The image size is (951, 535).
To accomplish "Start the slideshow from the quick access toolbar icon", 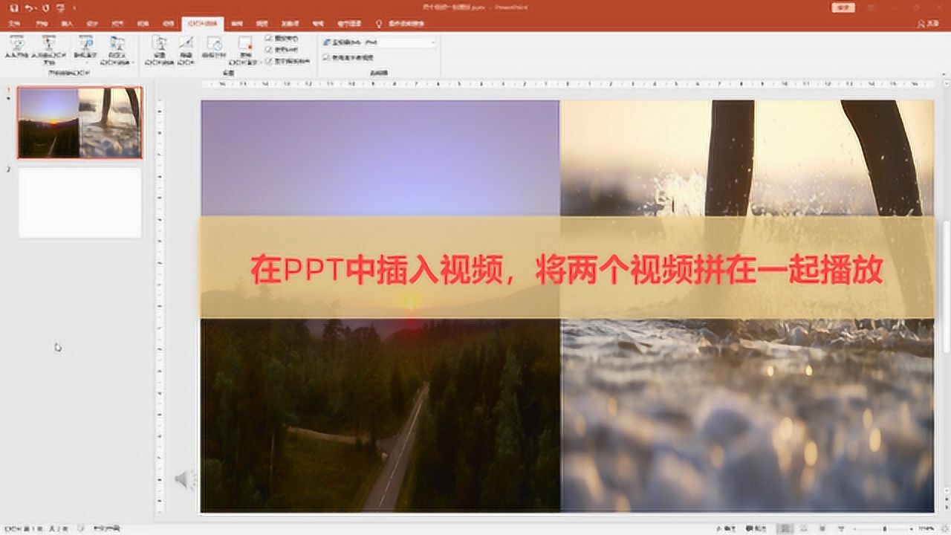I will pos(60,7).
